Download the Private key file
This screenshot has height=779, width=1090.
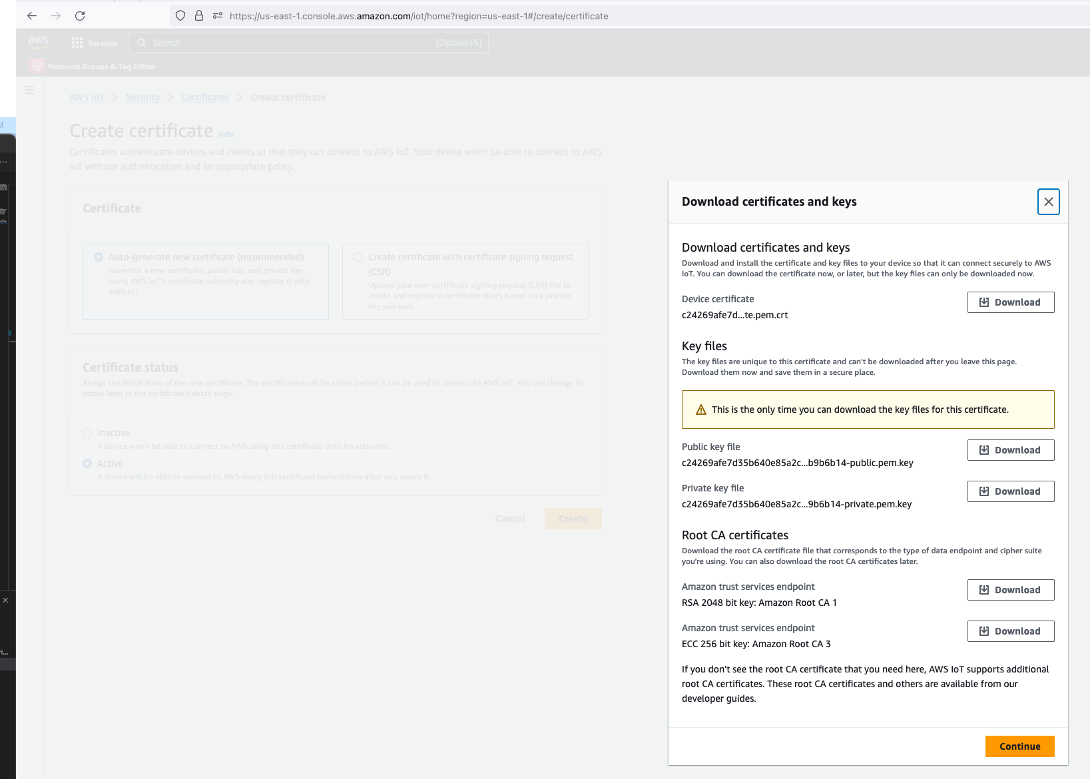[1011, 491]
